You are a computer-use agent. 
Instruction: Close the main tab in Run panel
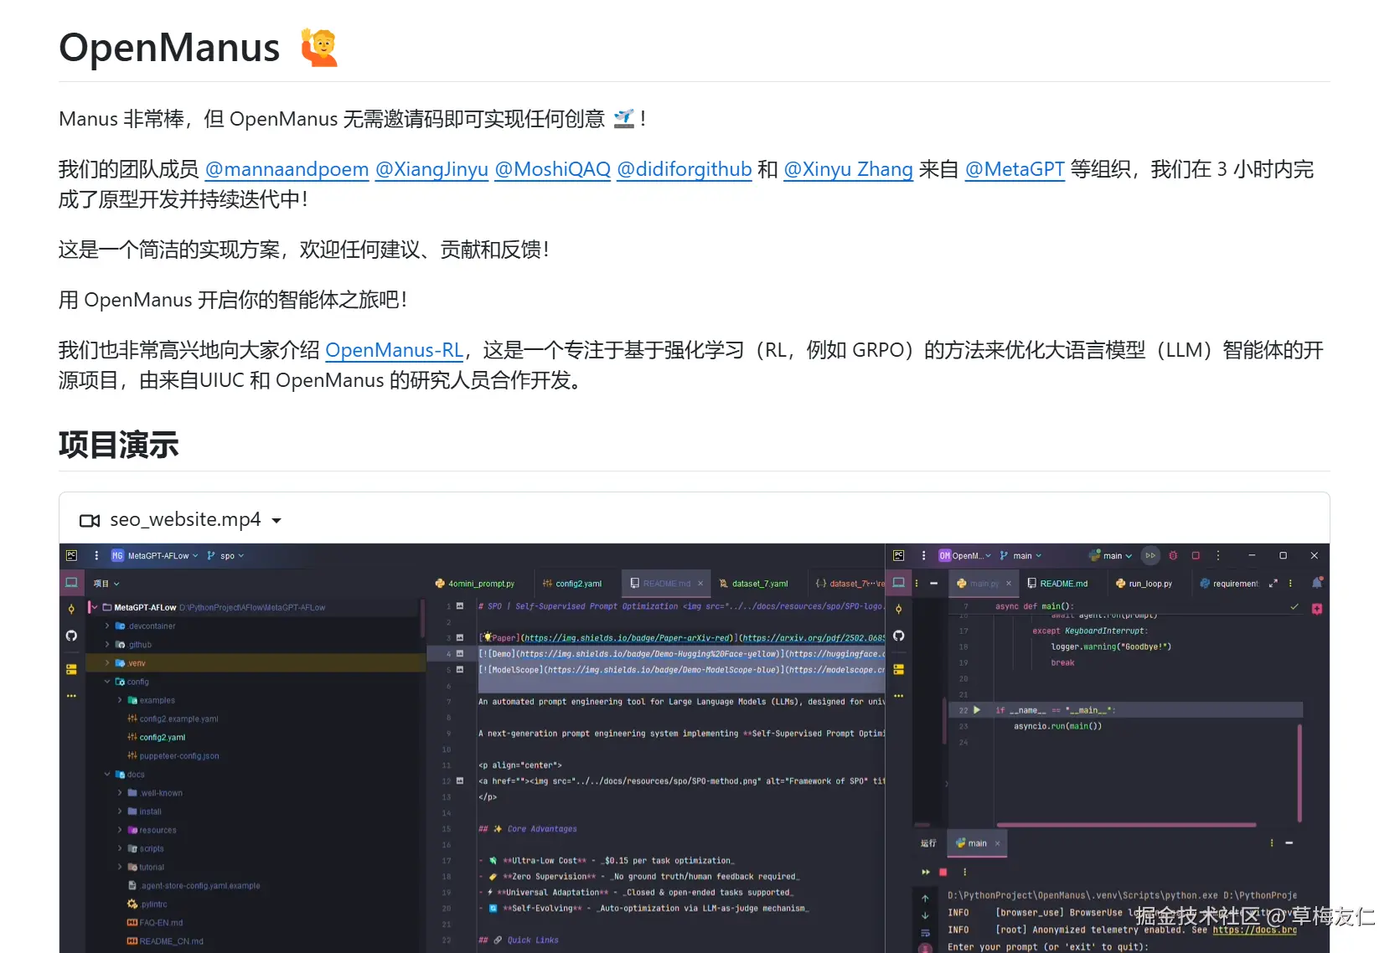click(997, 843)
